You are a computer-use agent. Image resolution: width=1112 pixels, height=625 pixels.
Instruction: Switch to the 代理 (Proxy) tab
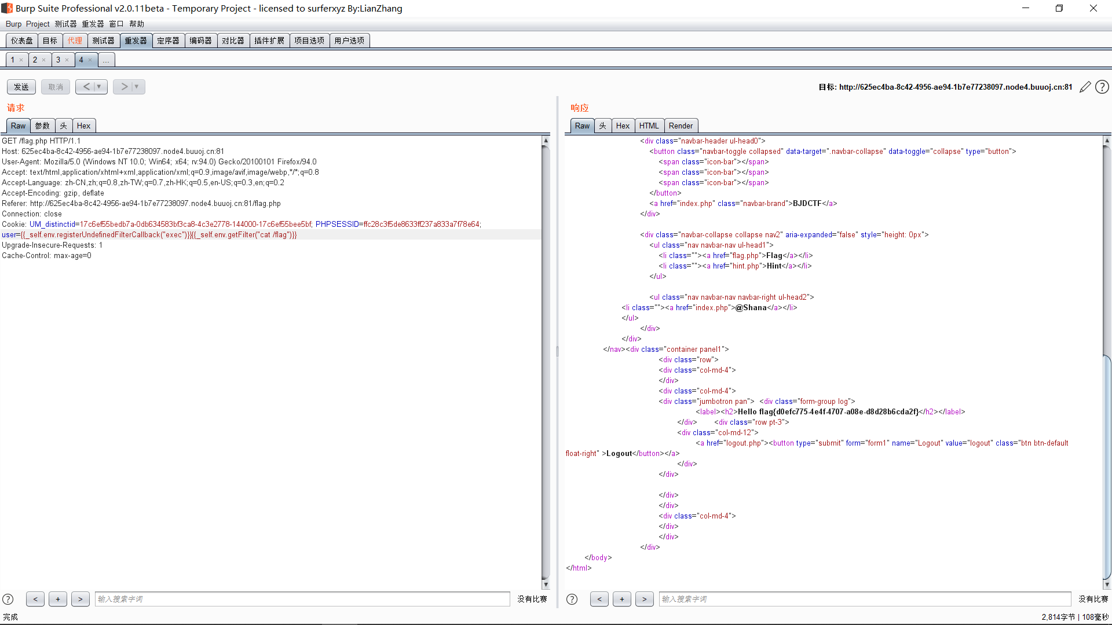75,41
